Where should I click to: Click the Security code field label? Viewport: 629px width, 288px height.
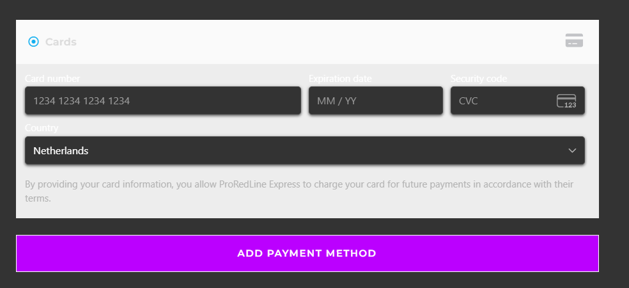[x=479, y=79]
